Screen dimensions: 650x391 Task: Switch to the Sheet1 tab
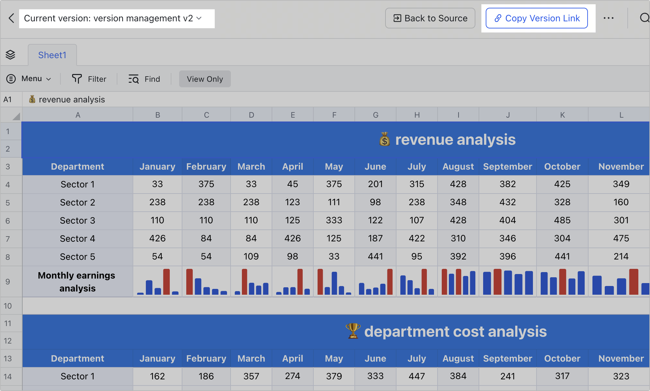(x=52, y=55)
